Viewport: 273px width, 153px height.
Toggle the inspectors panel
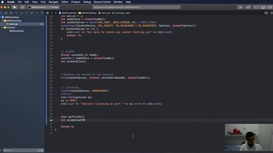(270, 7)
